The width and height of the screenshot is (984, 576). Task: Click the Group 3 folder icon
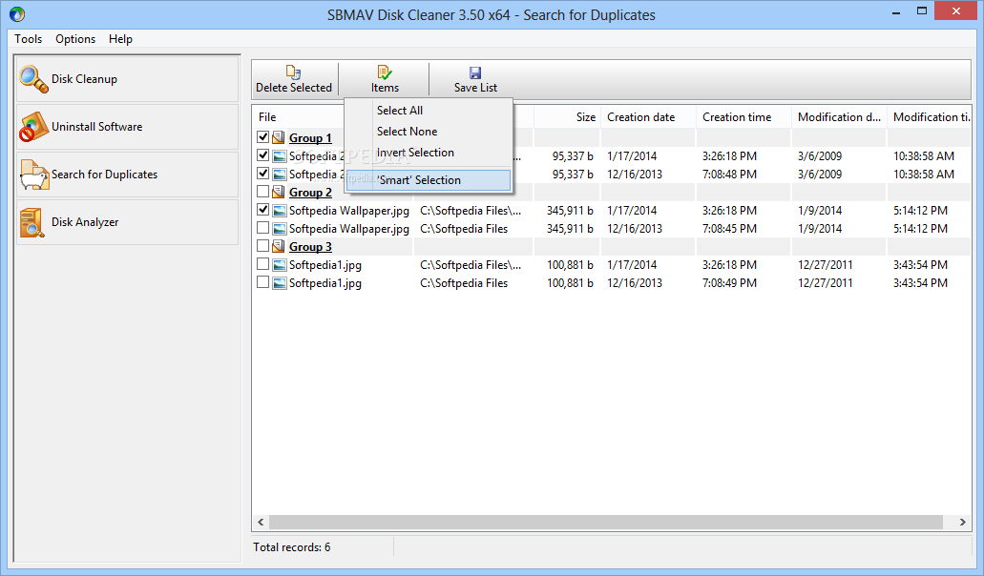[x=279, y=247]
